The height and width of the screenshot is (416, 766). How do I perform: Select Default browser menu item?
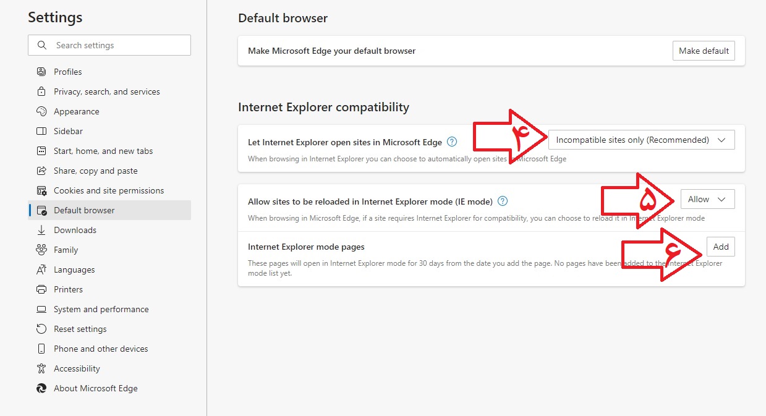[x=109, y=210]
